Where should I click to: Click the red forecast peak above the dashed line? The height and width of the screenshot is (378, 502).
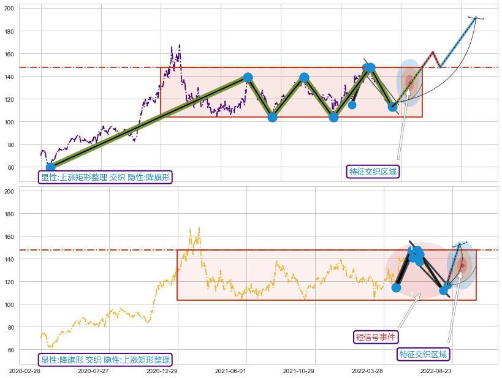click(433, 52)
